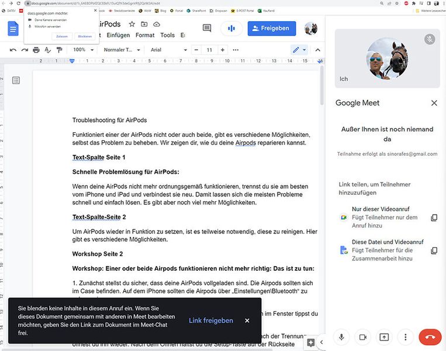
Task: Decrease the font size
Action: 196,50
